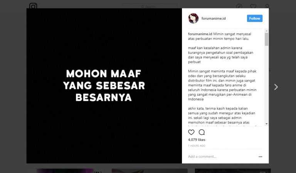The width and height of the screenshot is (296, 173).
Task: Open the Explore compass icon
Action: tap(239, 7)
